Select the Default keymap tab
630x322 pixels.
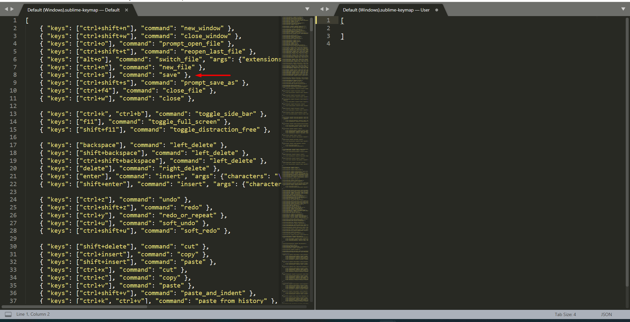click(x=74, y=10)
